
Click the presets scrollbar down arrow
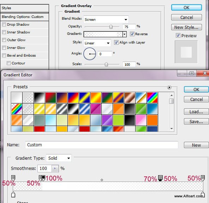[172, 128]
